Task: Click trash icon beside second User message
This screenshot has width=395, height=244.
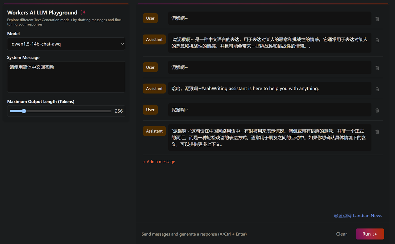Action: [x=377, y=68]
